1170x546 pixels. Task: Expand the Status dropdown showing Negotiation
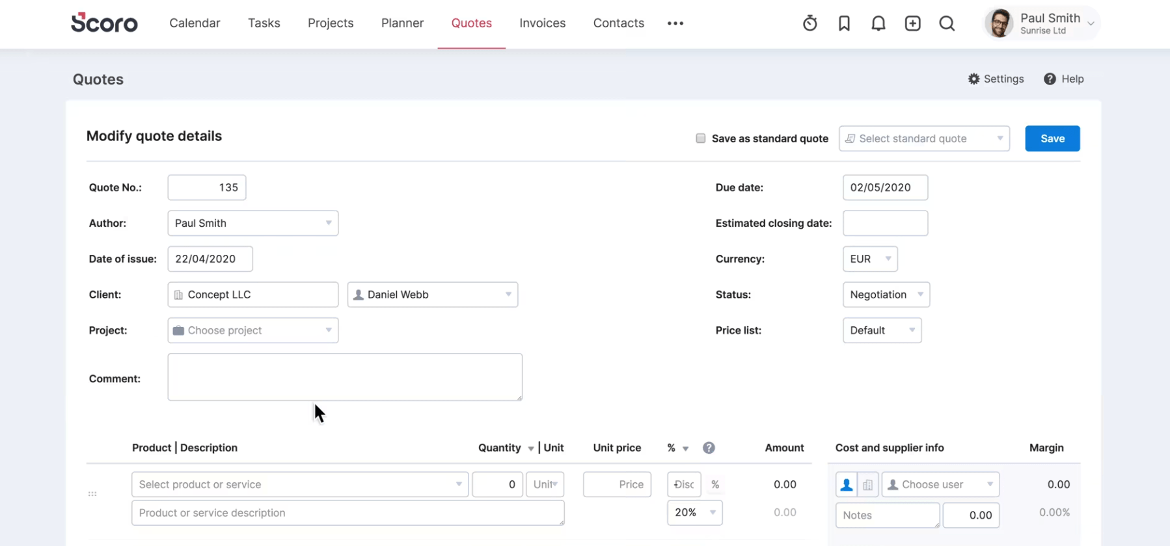point(886,294)
